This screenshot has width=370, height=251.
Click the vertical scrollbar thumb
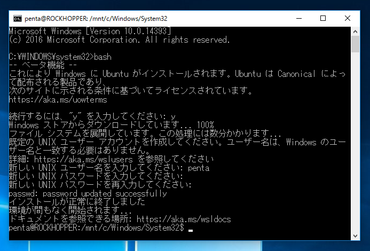coord(355,44)
